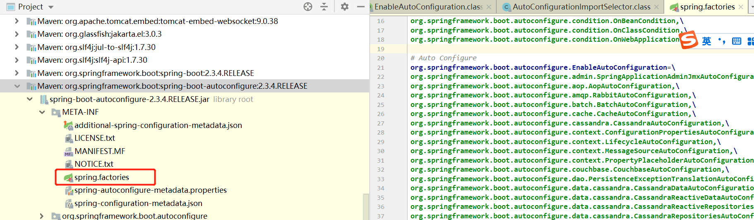Select NOTICE.txt file
Viewport: 754px width, 220px height.
point(94,164)
